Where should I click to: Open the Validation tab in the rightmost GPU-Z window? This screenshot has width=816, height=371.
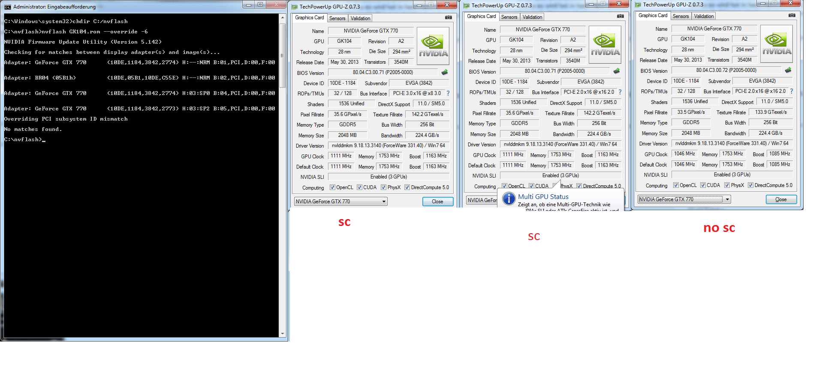click(x=704, y=16)
